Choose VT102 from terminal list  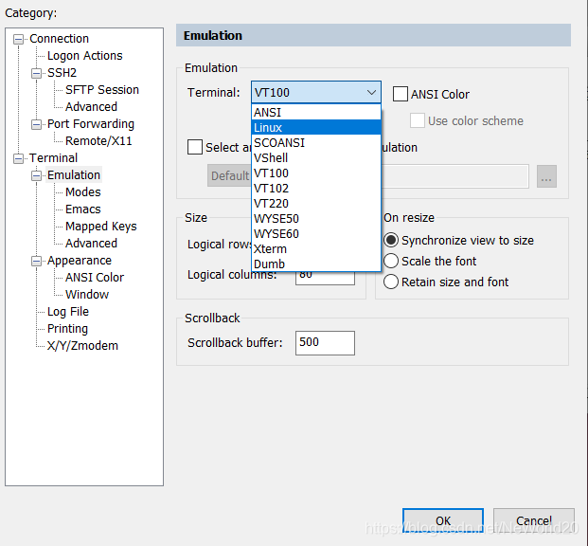click(316, 188)
